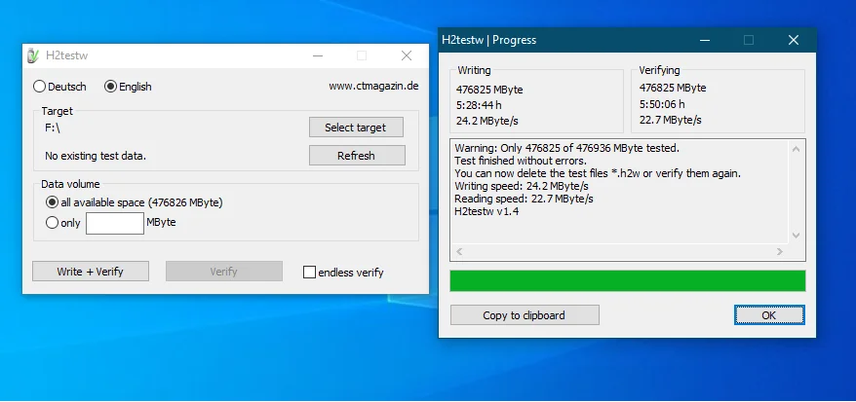Click the '5:28:44 h' writing time
Viewport: 856px width, 402px height.
(479, 104)
